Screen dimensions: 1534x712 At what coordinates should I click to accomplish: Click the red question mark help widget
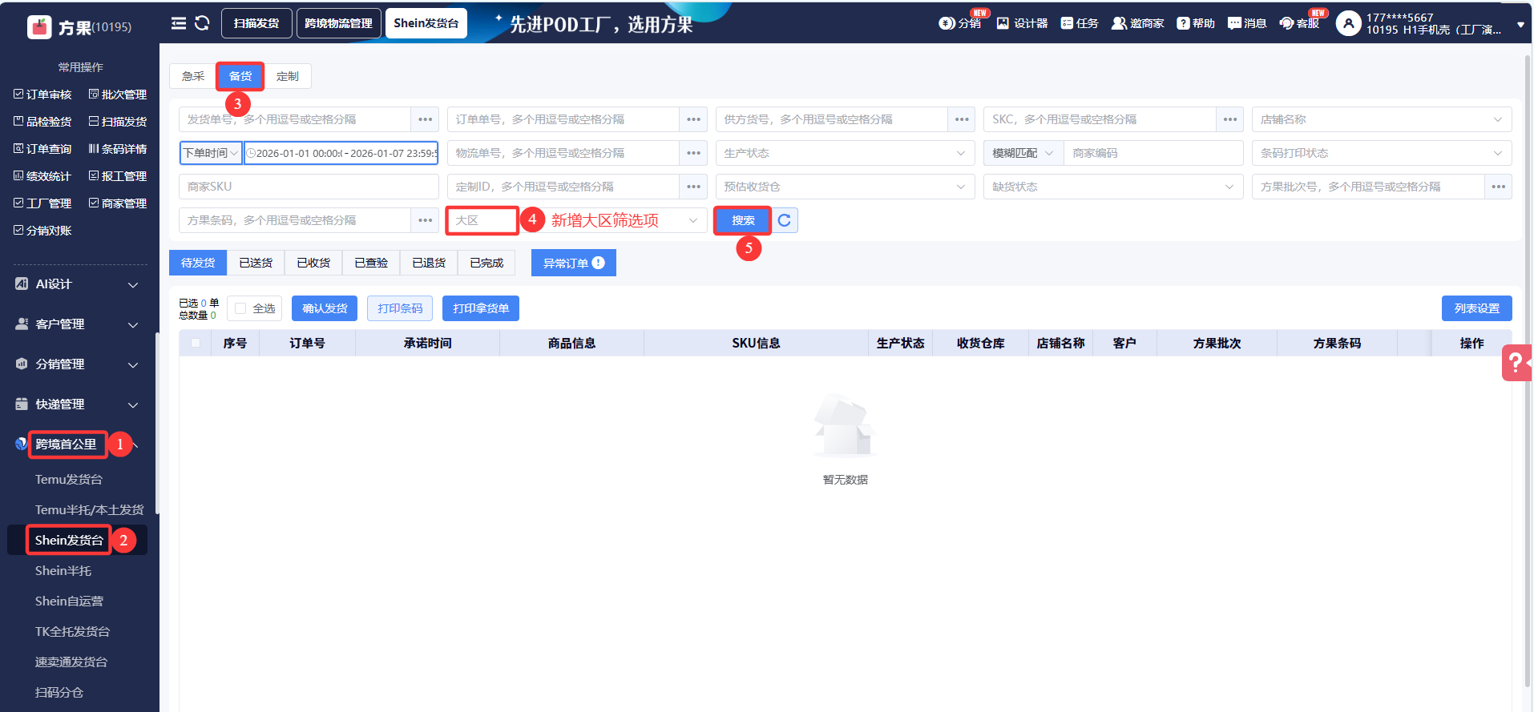[x=1516, y=363]
